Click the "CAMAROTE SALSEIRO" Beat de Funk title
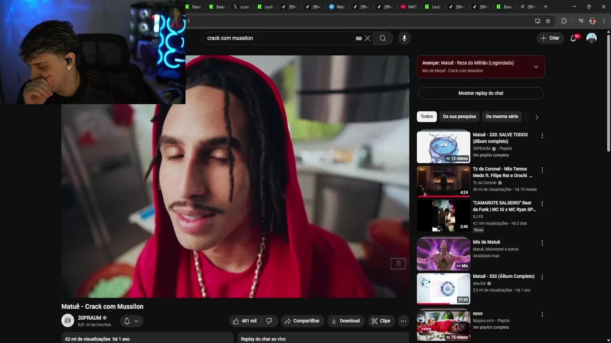611x343 pixels. point(505,206)
